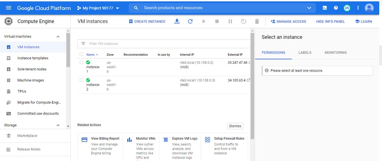Viewport: 382px width, 161px height.
Task: Open the three-dot settings menu
Action: [x=358, y=8]
